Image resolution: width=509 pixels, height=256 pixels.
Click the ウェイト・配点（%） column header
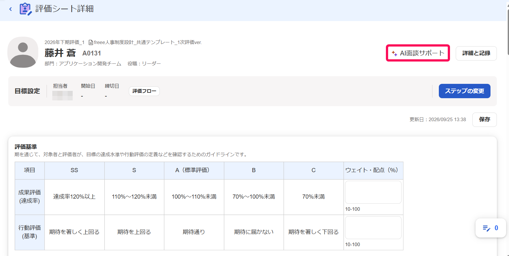tap(373, 171)
